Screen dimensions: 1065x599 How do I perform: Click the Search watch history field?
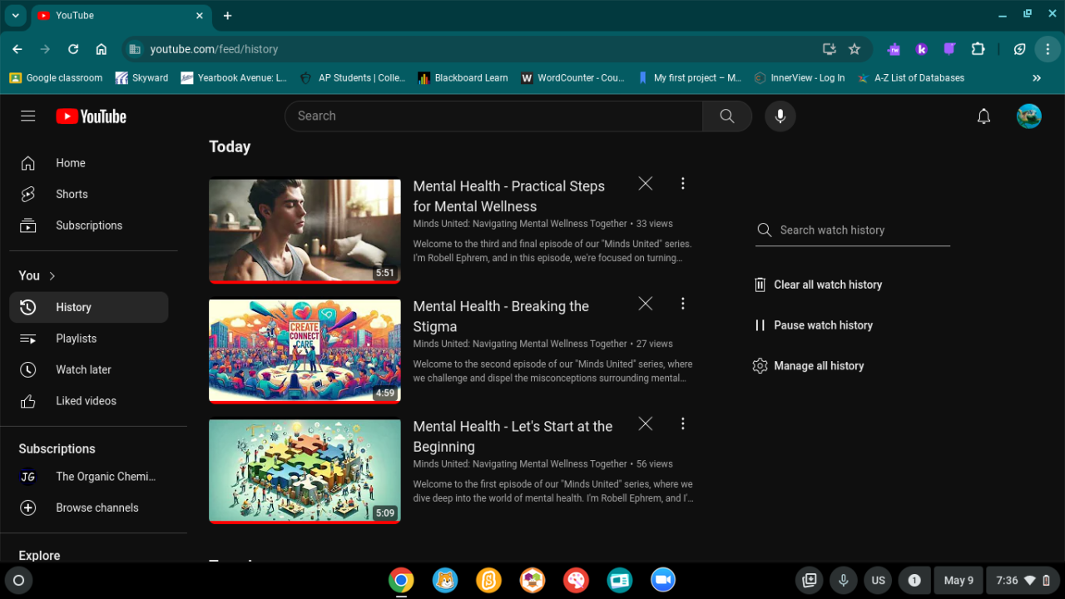tap(861, 230)
